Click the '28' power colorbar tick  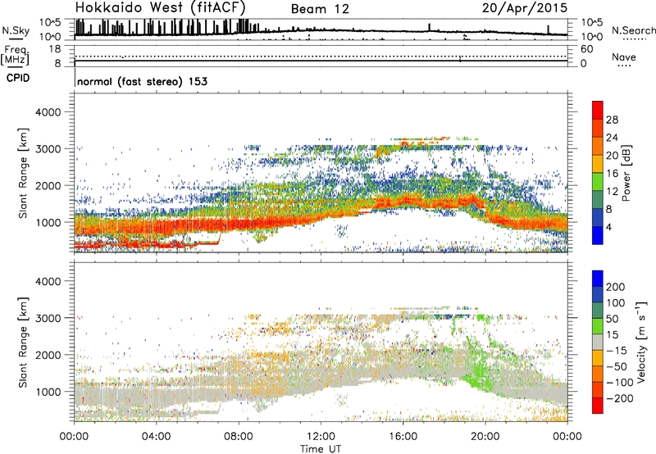[x=612, y=120]
